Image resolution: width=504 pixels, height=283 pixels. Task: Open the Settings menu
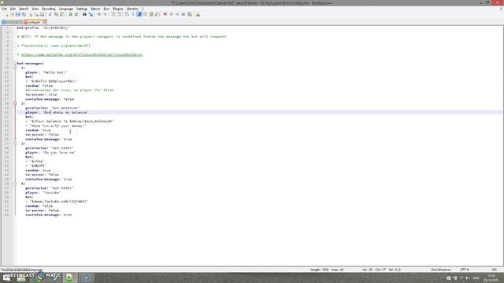click(82, 9)
